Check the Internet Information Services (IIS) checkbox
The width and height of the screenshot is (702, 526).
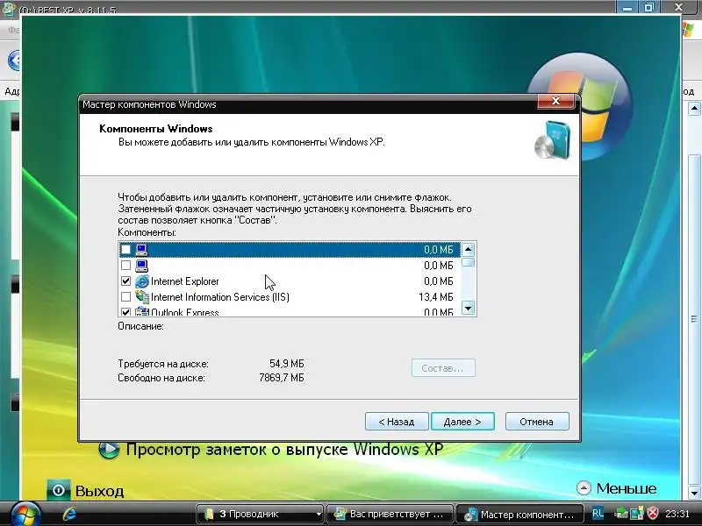tap(125, 297)
